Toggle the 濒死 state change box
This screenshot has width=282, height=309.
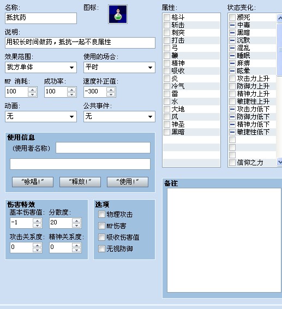click(232, 17)
